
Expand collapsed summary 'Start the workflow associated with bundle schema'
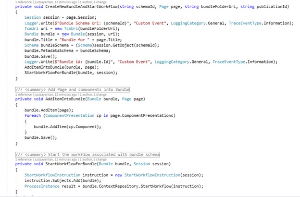pyautogui.click(x=87, y=155)
